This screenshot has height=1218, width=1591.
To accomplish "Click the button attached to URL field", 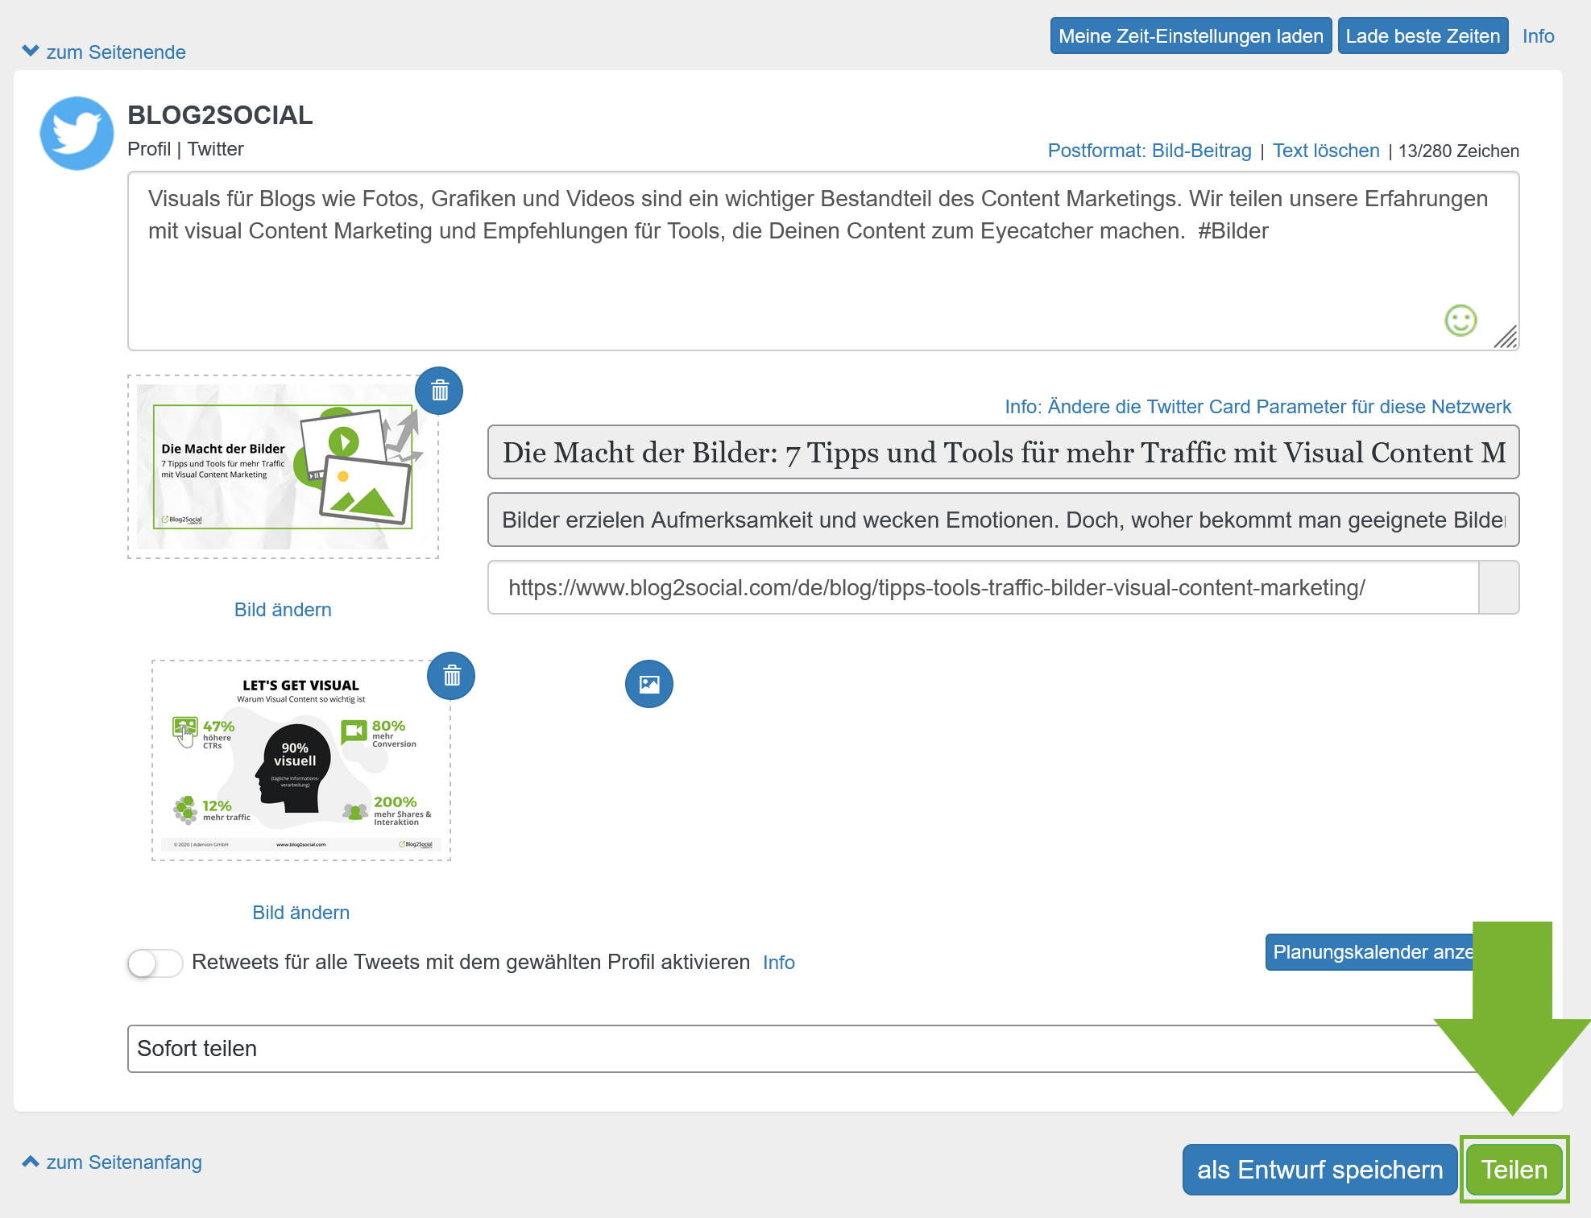I will pos(1499,587).
